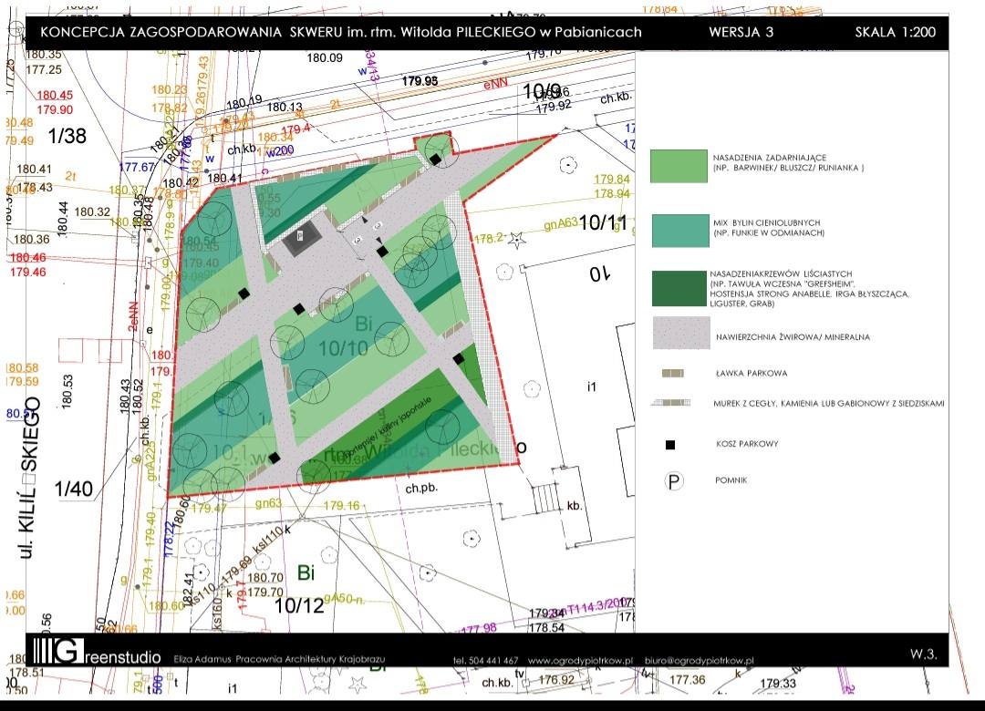985x711 pixels.
Task: Click the park bench symbol in the legend
Action: tap(673, 374)
